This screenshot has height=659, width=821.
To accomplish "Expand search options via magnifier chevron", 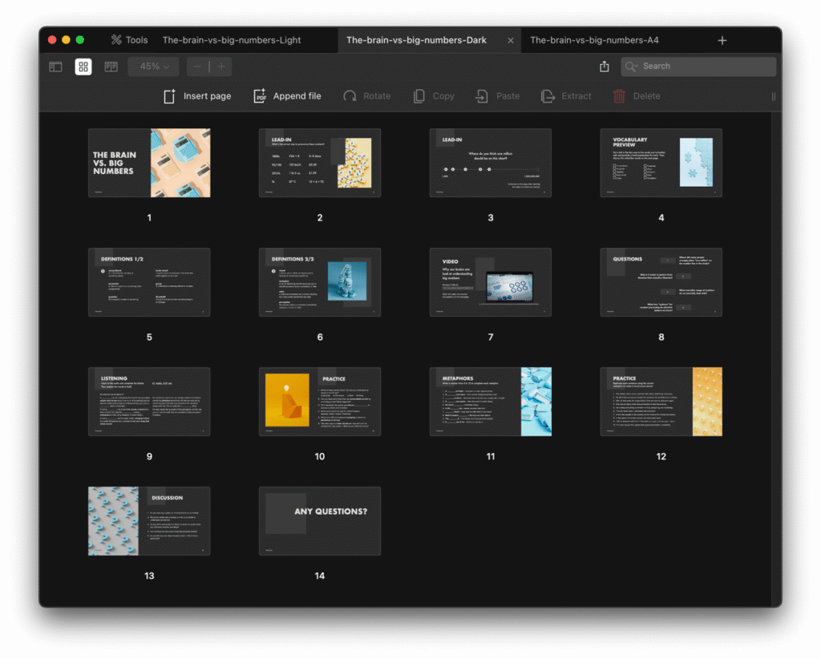I will [632, 67].
